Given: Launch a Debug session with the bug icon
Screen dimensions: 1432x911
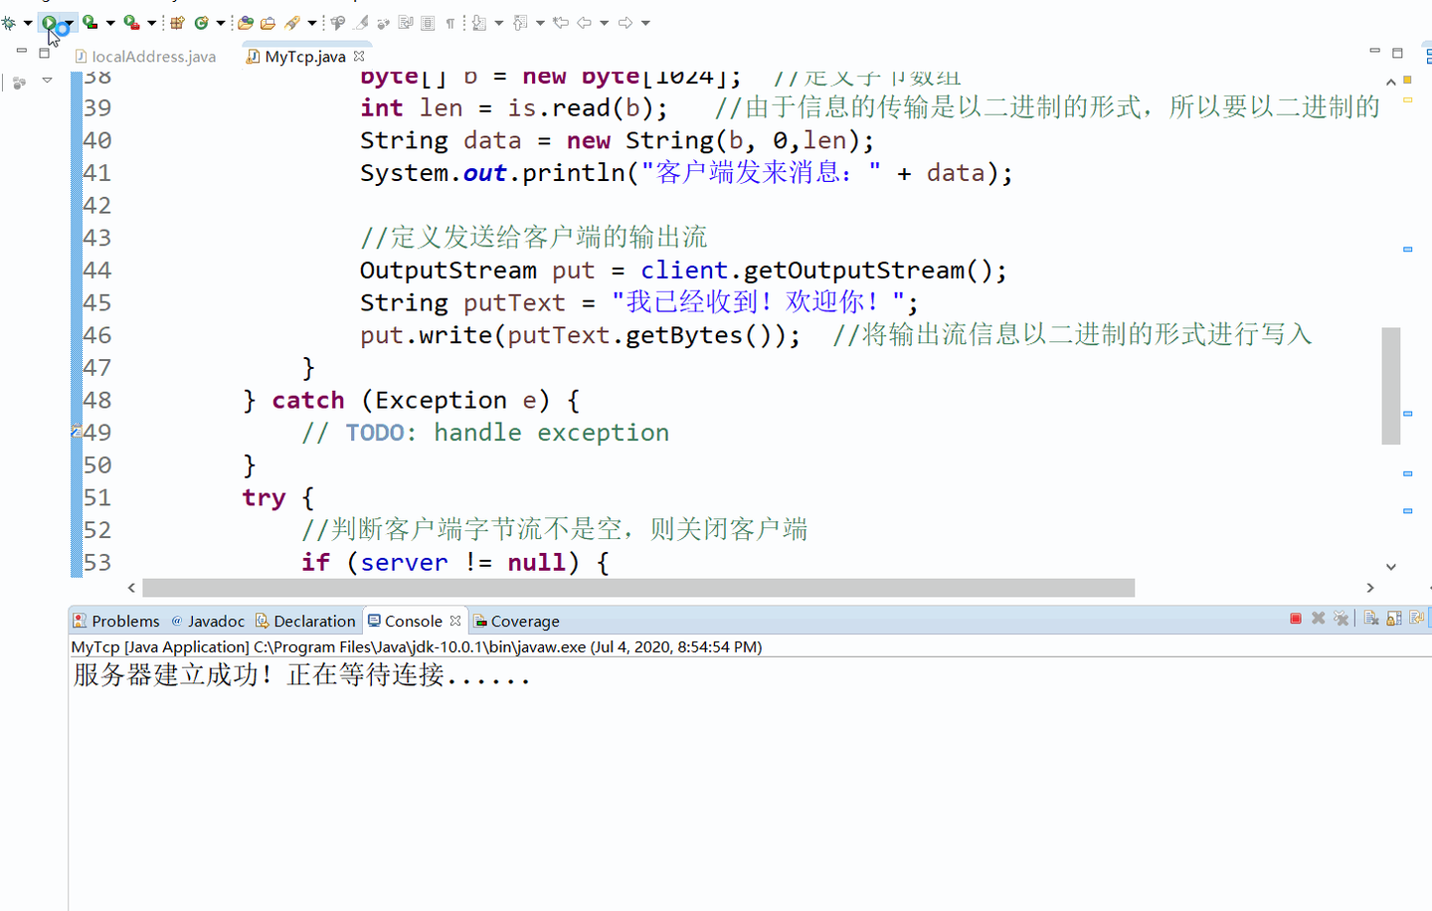Looking at the screenshot, I should [9, 22].
